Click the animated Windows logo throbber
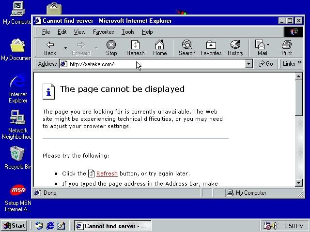 tap(294, 32)
